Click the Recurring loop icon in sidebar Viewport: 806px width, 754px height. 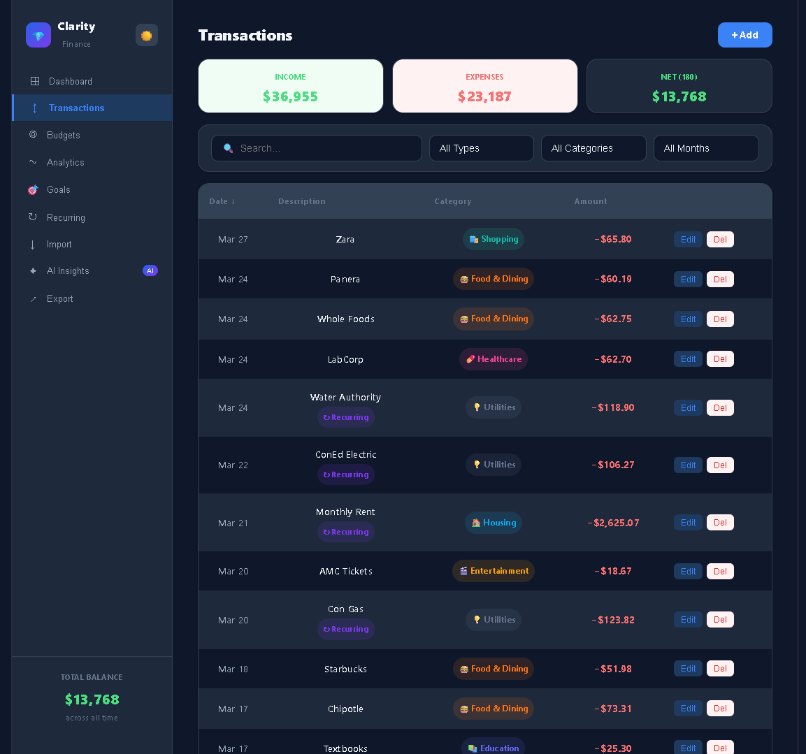coord(33,217)
